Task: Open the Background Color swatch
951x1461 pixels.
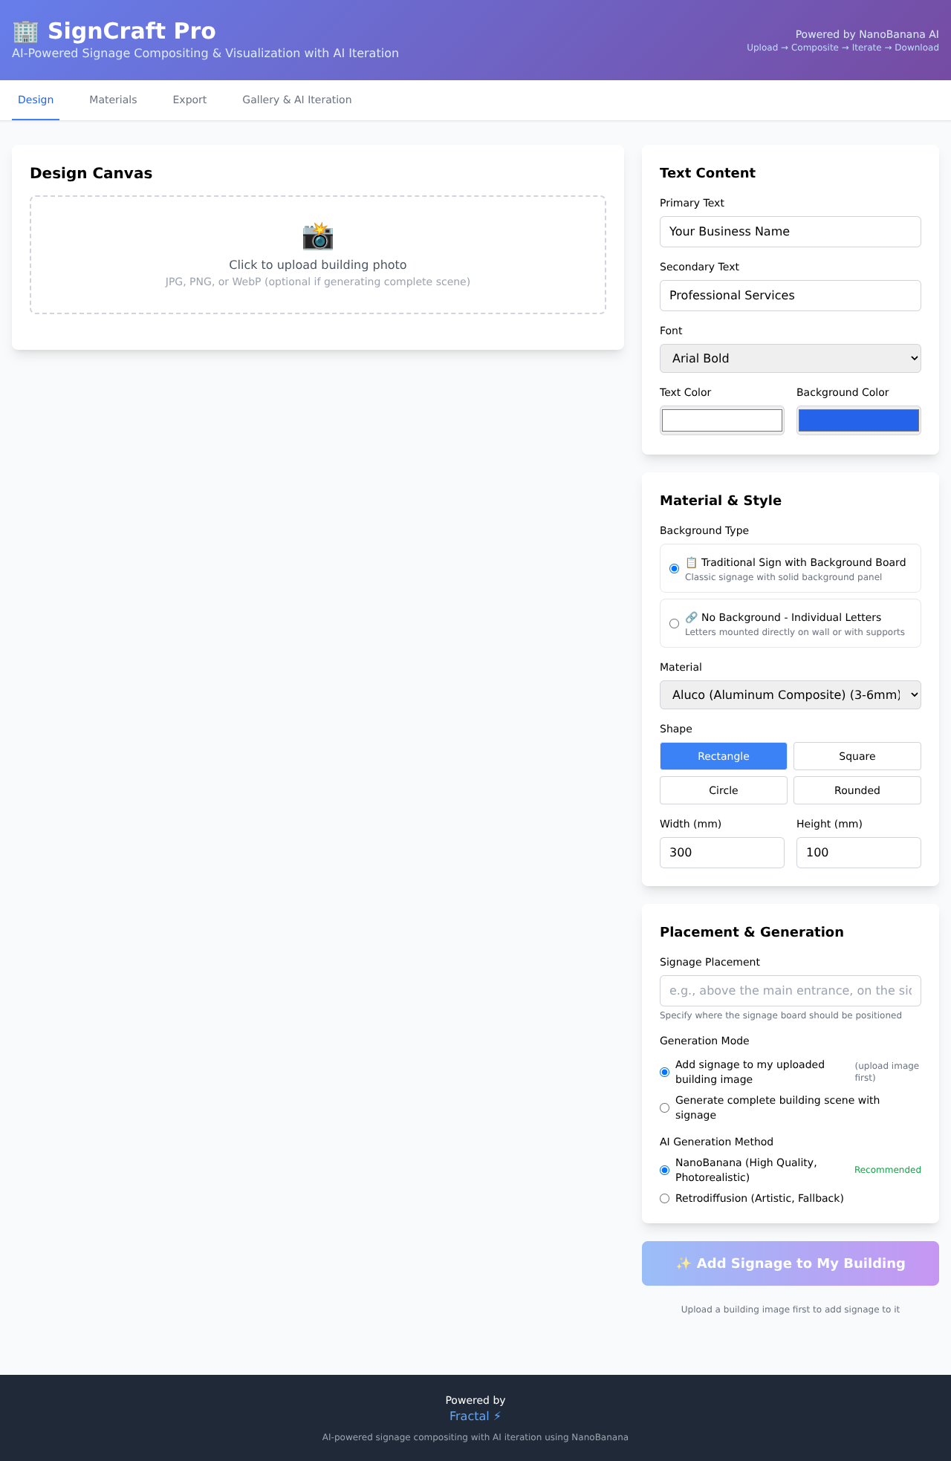Action: point(858,420)
